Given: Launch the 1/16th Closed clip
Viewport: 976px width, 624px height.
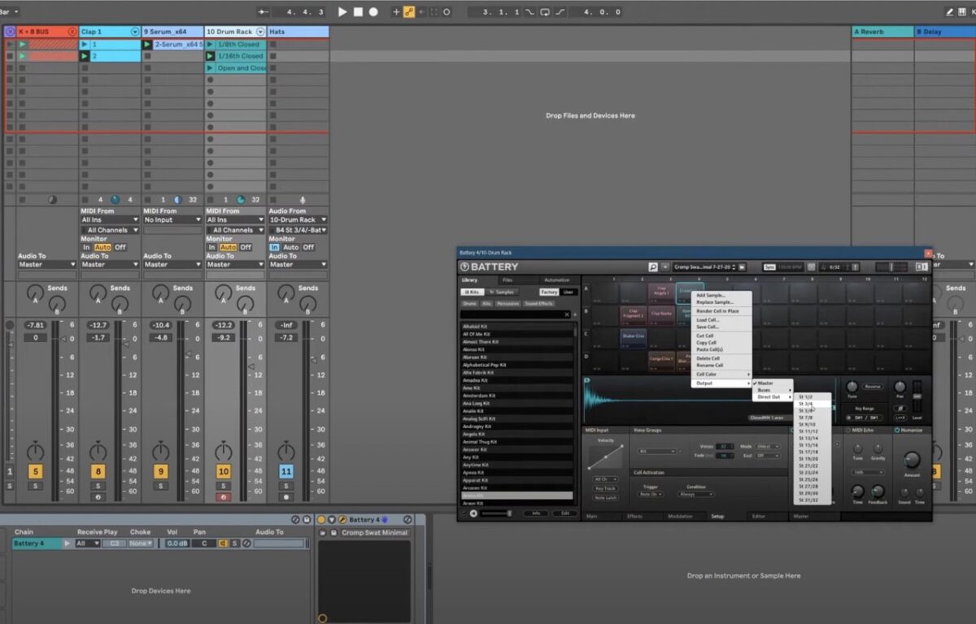Looking at the screenshot, I should 211,56.
